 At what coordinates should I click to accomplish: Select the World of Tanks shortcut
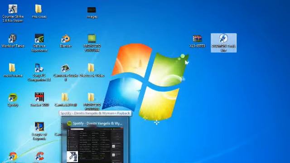(x=13, y=41)
